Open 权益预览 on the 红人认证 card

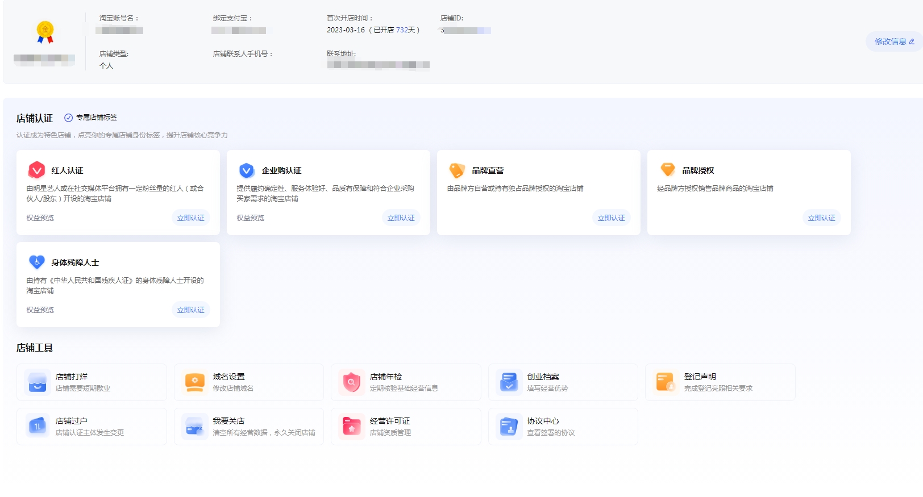click(x=40, y=218)
